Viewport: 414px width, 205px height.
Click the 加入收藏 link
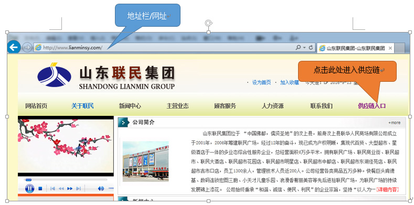290,83
